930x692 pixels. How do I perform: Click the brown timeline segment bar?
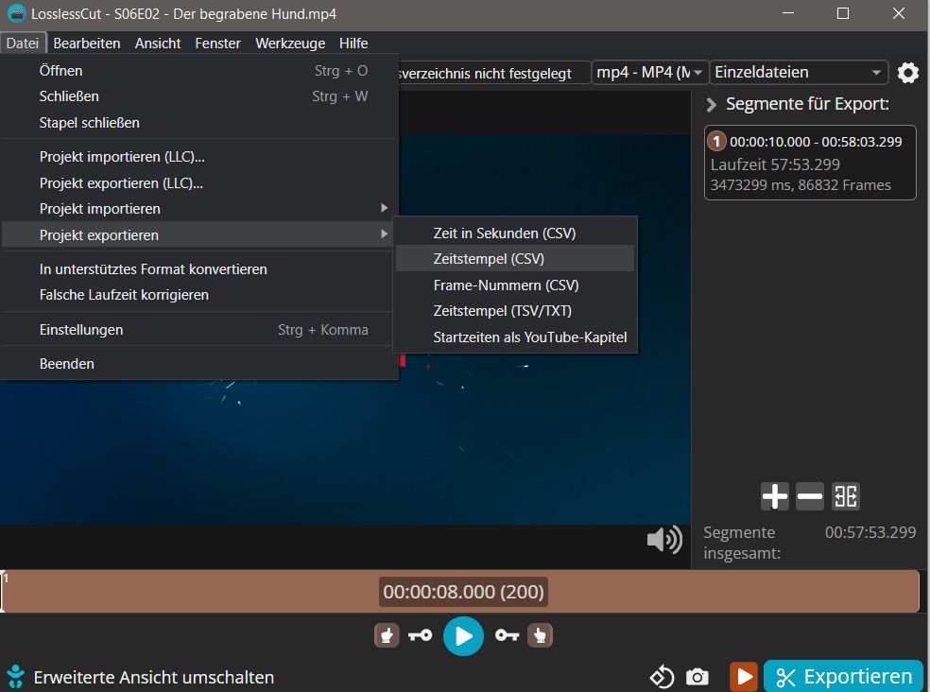pyautogui.click(x=459, y=591)
